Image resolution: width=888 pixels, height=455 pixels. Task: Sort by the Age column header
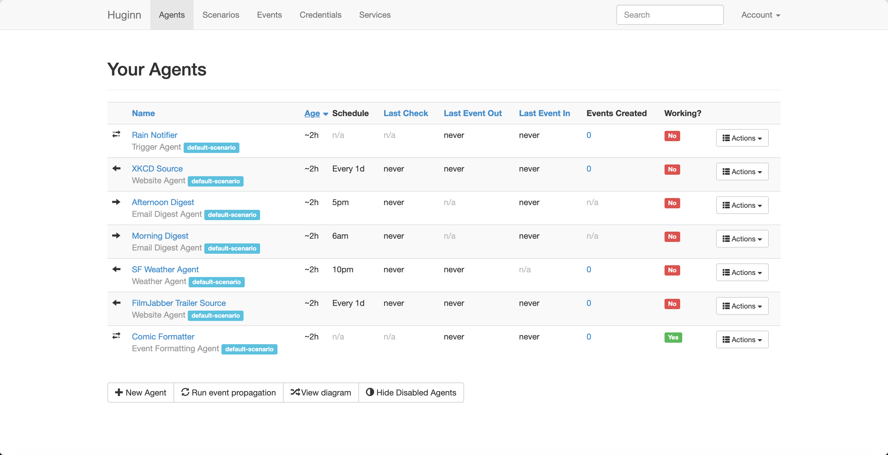pyautogui.click(x=312, y=113)
